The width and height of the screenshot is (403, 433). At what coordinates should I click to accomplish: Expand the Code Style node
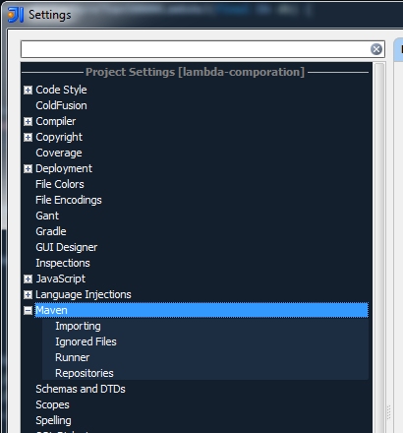coord(29,90)
